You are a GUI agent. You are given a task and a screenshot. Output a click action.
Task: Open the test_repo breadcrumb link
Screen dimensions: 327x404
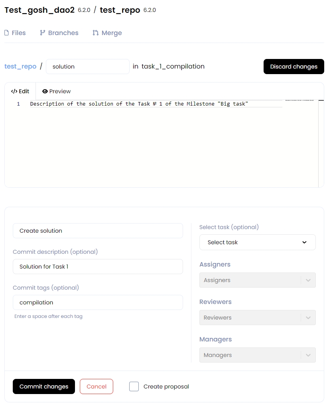tap(20, 67)
